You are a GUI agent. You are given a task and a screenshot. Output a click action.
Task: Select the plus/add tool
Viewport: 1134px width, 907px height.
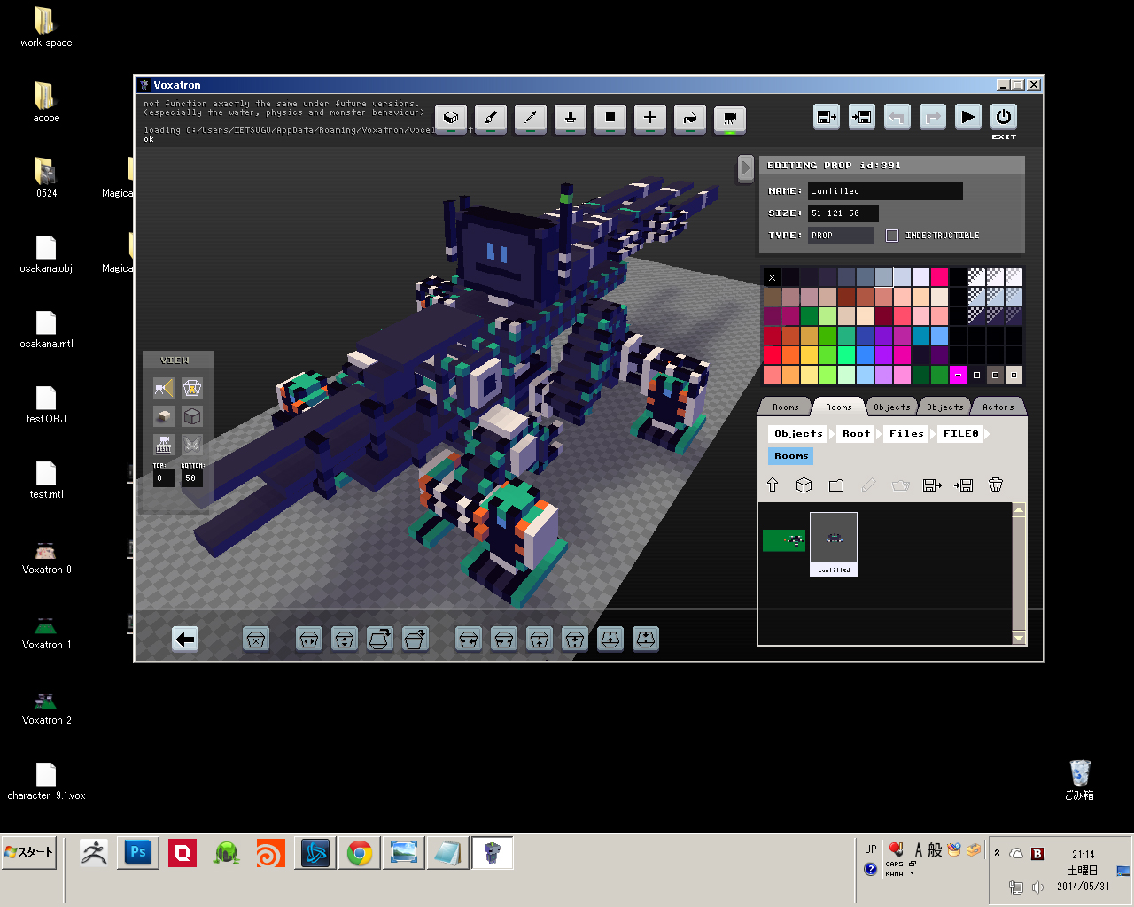(650, 118)
